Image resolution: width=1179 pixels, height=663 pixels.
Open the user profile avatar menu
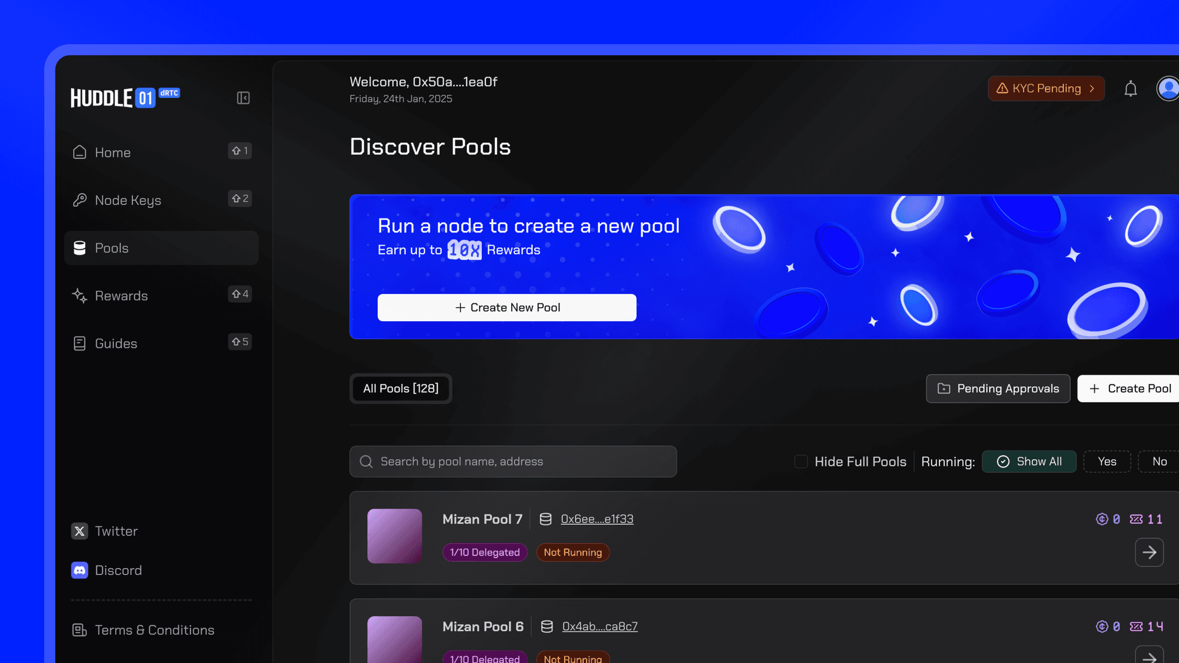(x=1169, y=89)
